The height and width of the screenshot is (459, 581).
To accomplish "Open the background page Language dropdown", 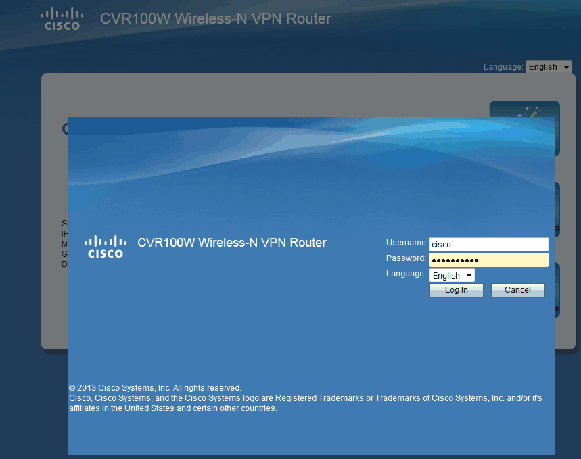I will tap(549, 67).
